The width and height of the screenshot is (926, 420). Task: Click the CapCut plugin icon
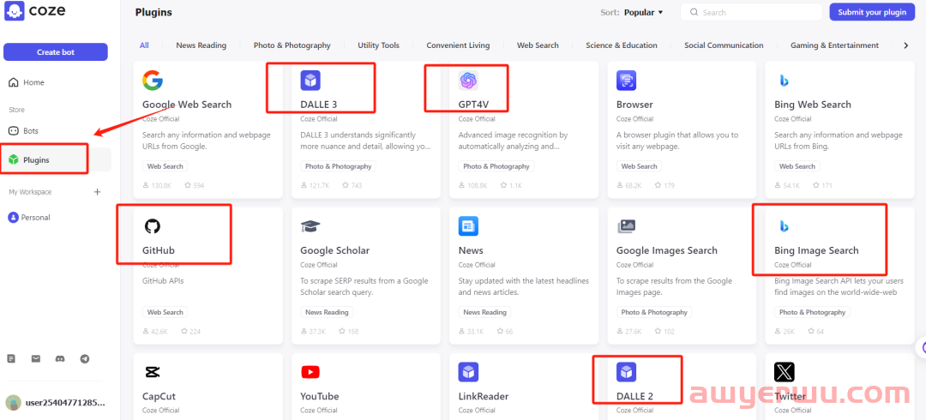pos(153,372)
